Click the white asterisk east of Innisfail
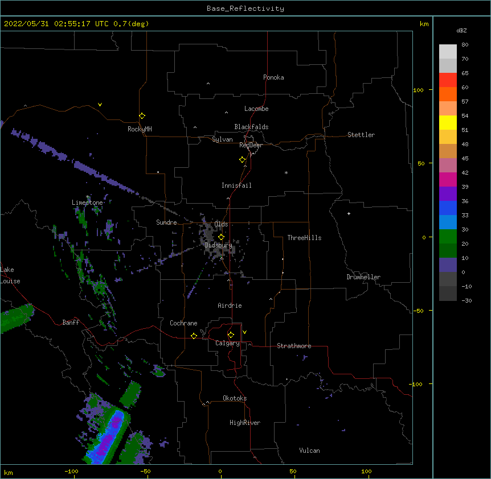Viewport: 491px width, 479px height. point(286,172)
